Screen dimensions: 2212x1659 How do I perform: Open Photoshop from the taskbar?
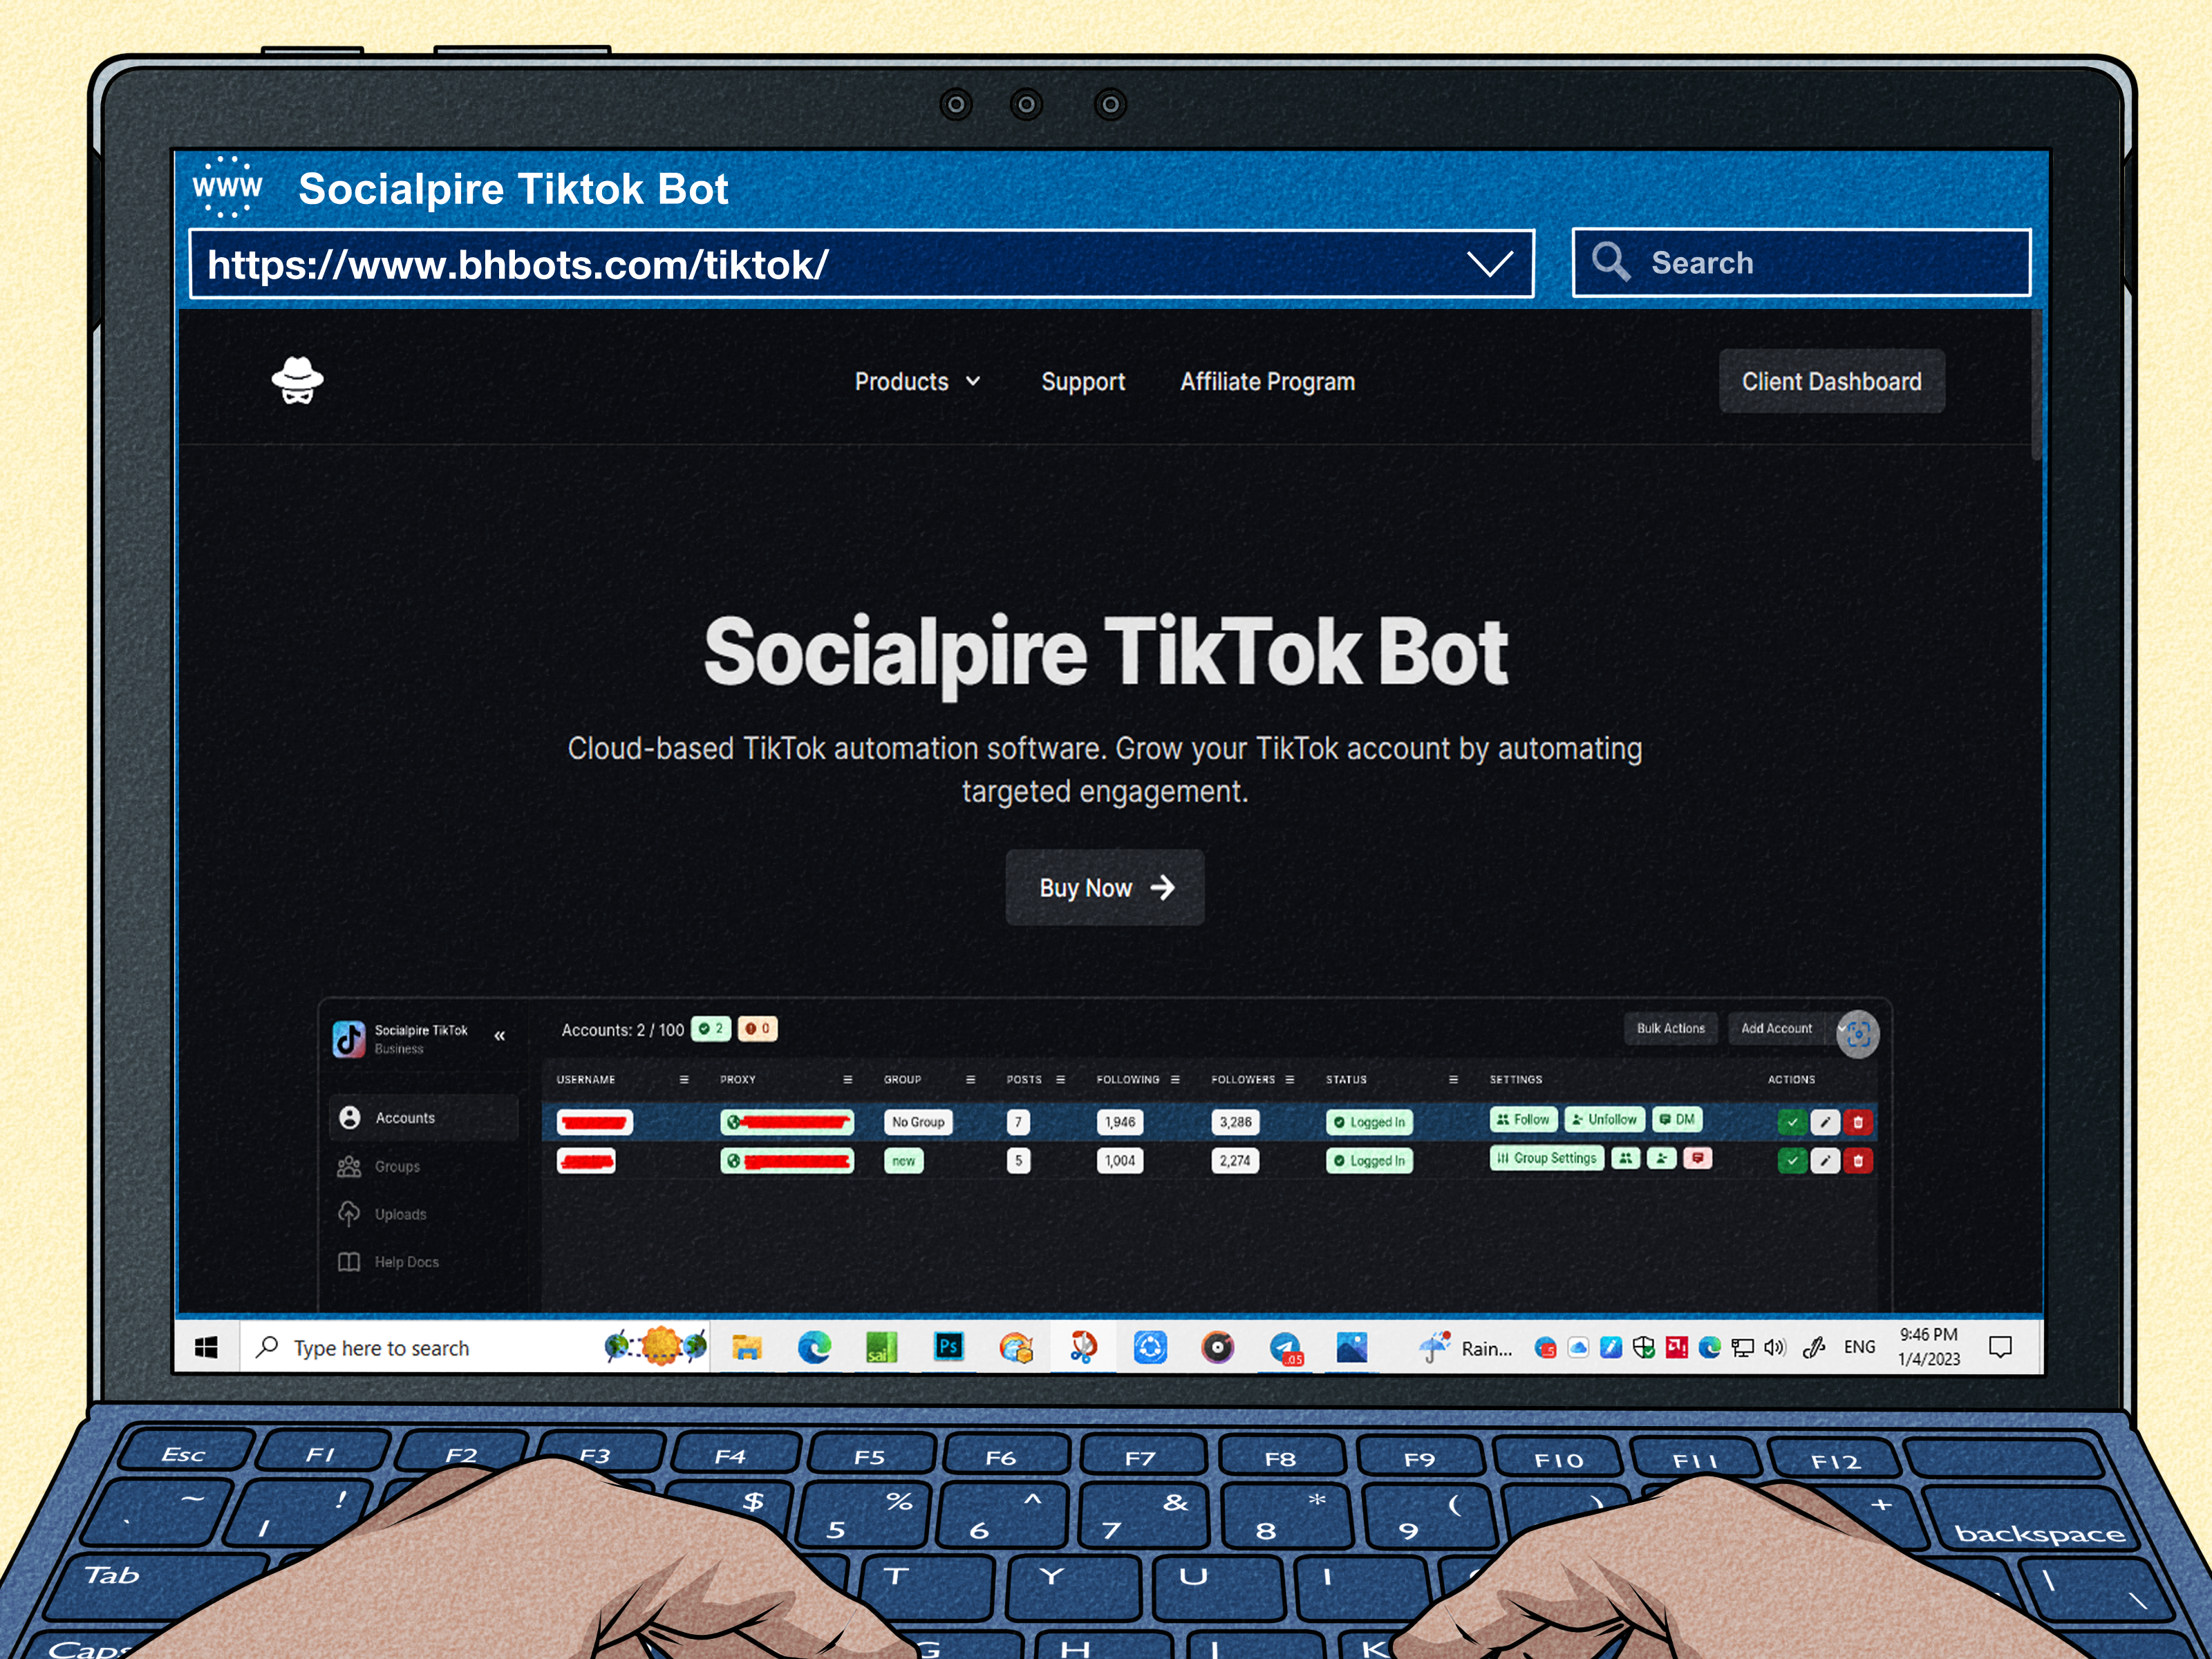coord(948,1347)
